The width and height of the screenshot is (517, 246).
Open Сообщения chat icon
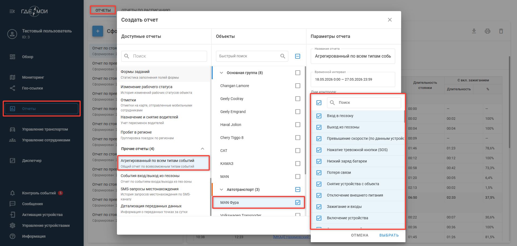tap(12, 204)
